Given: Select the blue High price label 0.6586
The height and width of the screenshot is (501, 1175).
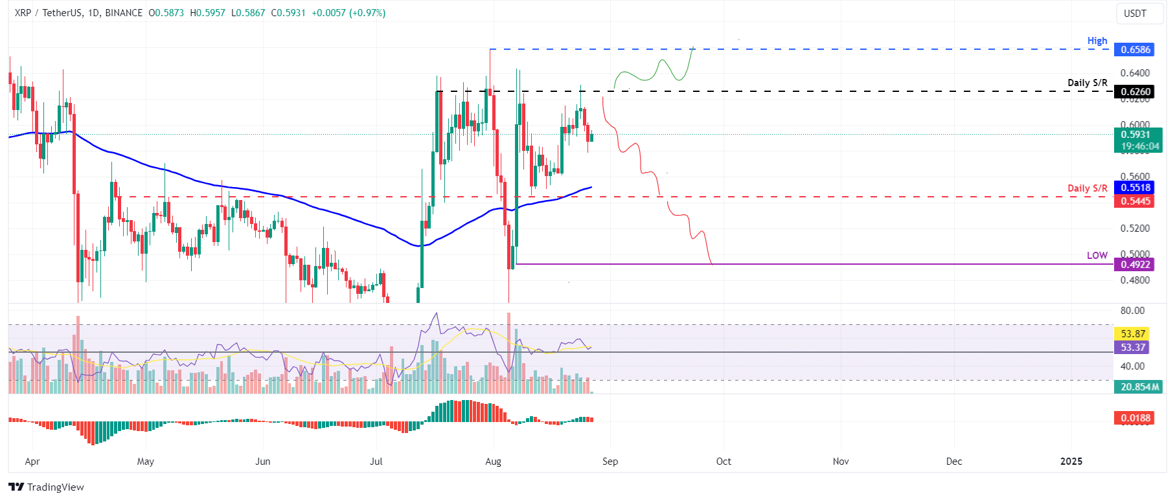Looking at the screenshot, I should click(x=1134, y=50).
